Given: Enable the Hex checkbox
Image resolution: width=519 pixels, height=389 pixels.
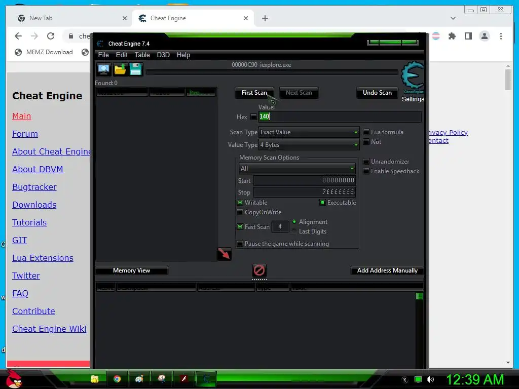Looking at the screenshot, I should [x=253, y=117].
